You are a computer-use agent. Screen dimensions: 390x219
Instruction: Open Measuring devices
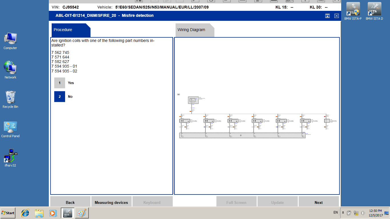tap(111, 202)
